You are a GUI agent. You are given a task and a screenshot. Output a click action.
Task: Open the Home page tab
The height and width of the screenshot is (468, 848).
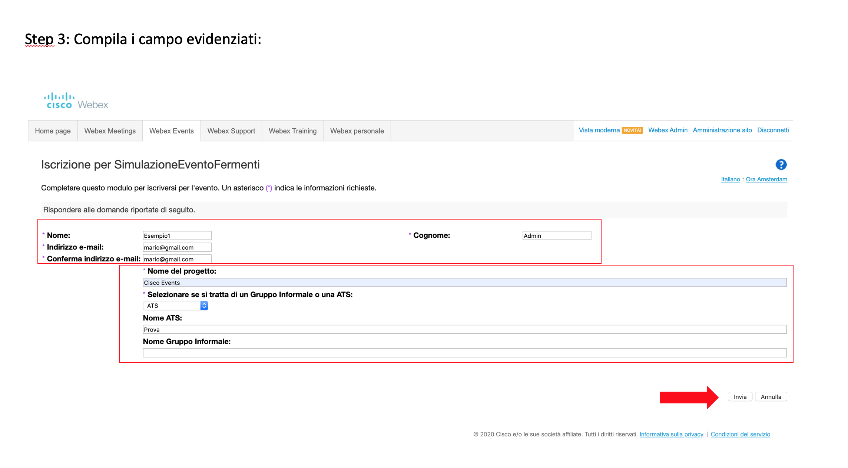point(53,131)
